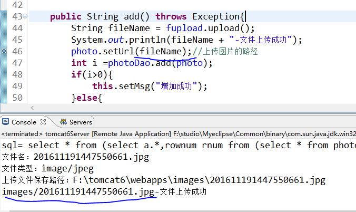Click line number 48 in the gutter
This screenshot has width=356, height=212.
(x=17, y=74)
